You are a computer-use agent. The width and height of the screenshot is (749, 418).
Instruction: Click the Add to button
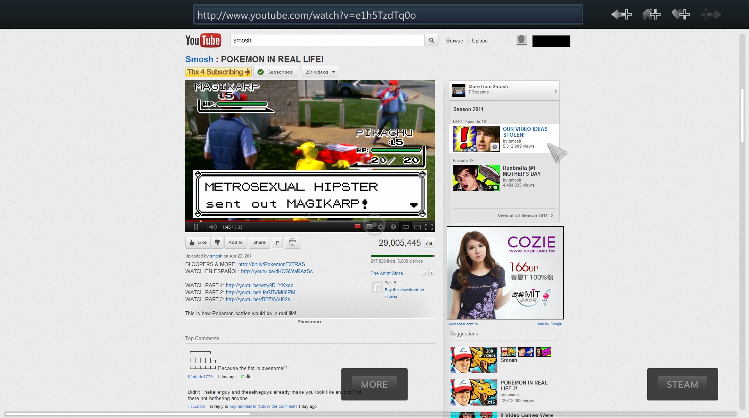point(236,242)
